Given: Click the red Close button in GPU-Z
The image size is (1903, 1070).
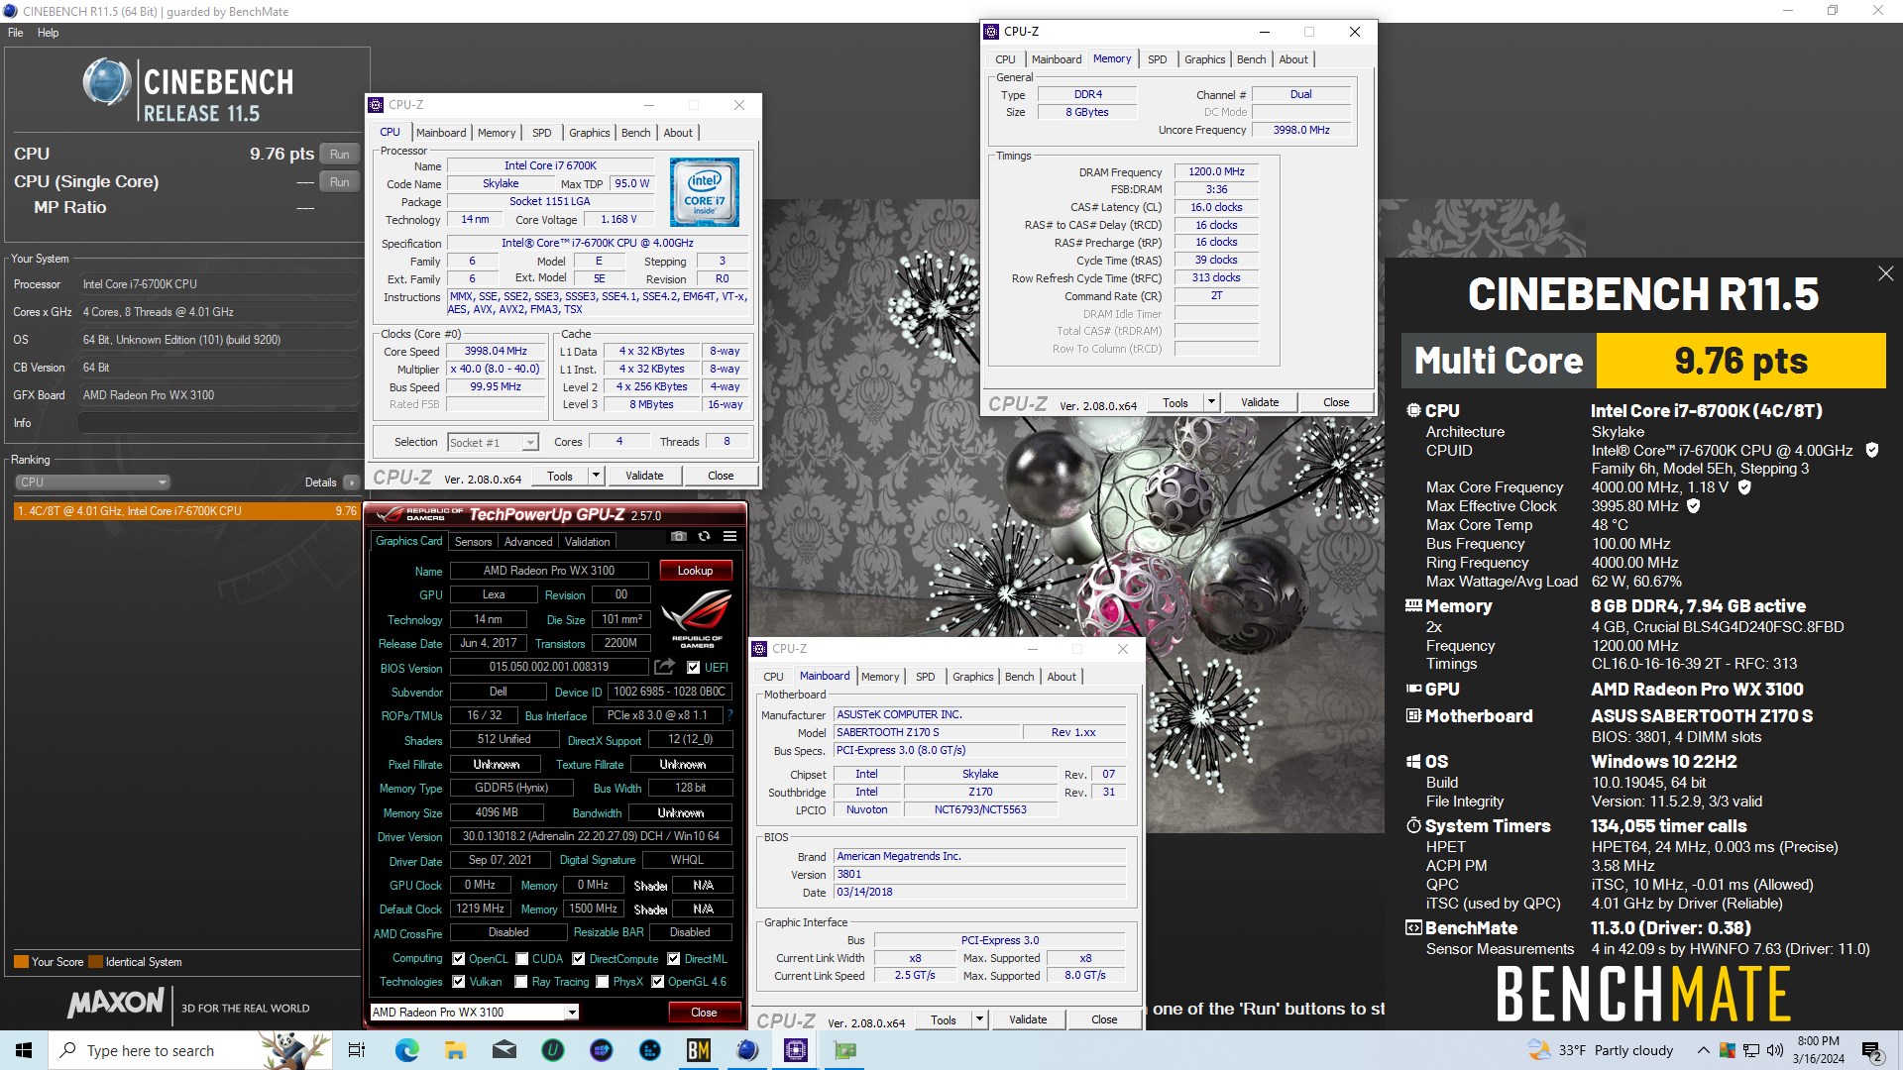Looking at the screenshot, I should click(704, 1012).
